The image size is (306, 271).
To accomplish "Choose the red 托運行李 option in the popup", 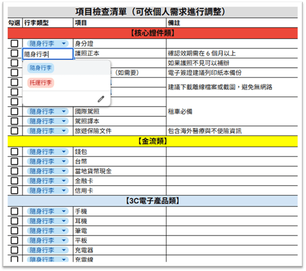I will pyautogui.click(x=40, y=83).
